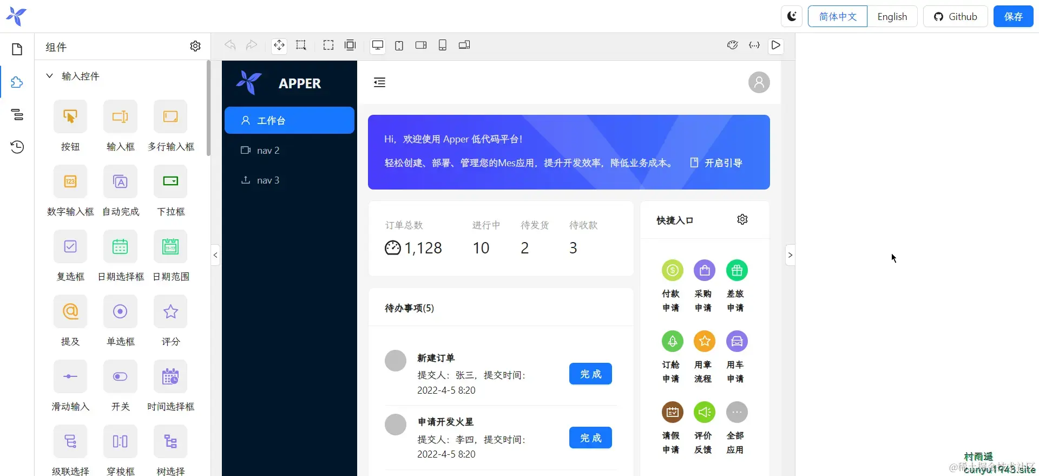Switch language to 简体中文

[838, 16]
